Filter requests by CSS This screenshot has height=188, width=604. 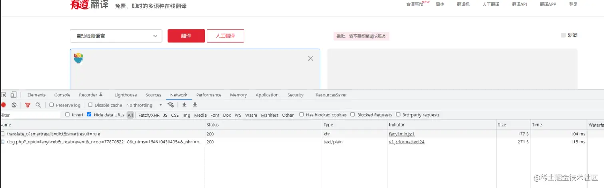[175, 115]
